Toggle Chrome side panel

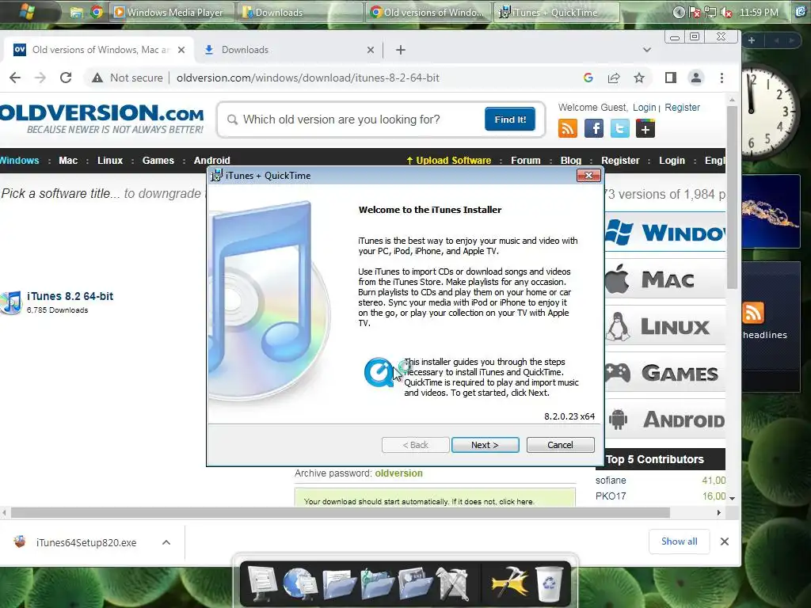click(671, 78)
